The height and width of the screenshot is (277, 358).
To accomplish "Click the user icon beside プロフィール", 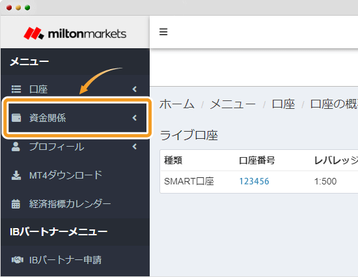I will point(16,147).
